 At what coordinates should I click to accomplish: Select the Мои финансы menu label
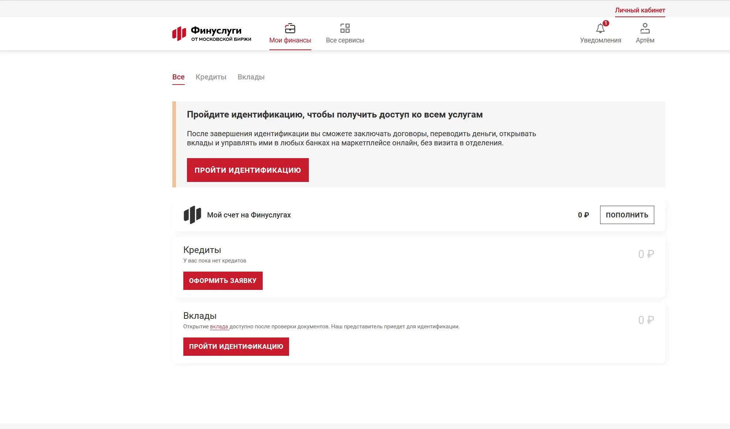(x=290, y=40)
